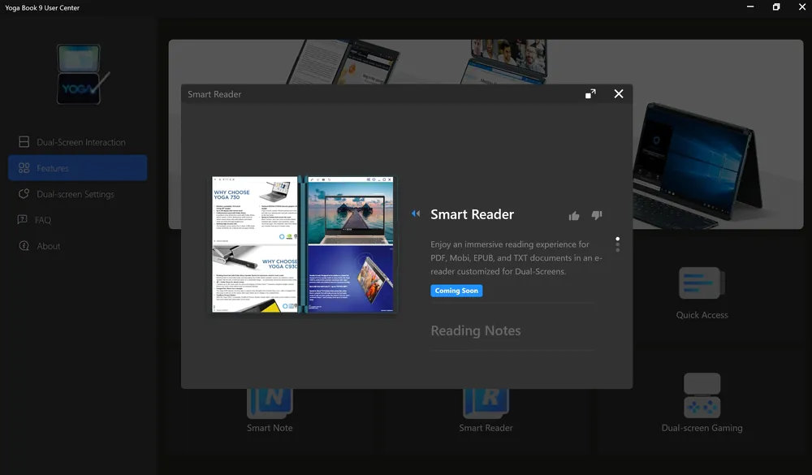The width and height of the screenshot is (812, 475).
Task: Click the vertical page indicator dots
Action: [617, 244]
